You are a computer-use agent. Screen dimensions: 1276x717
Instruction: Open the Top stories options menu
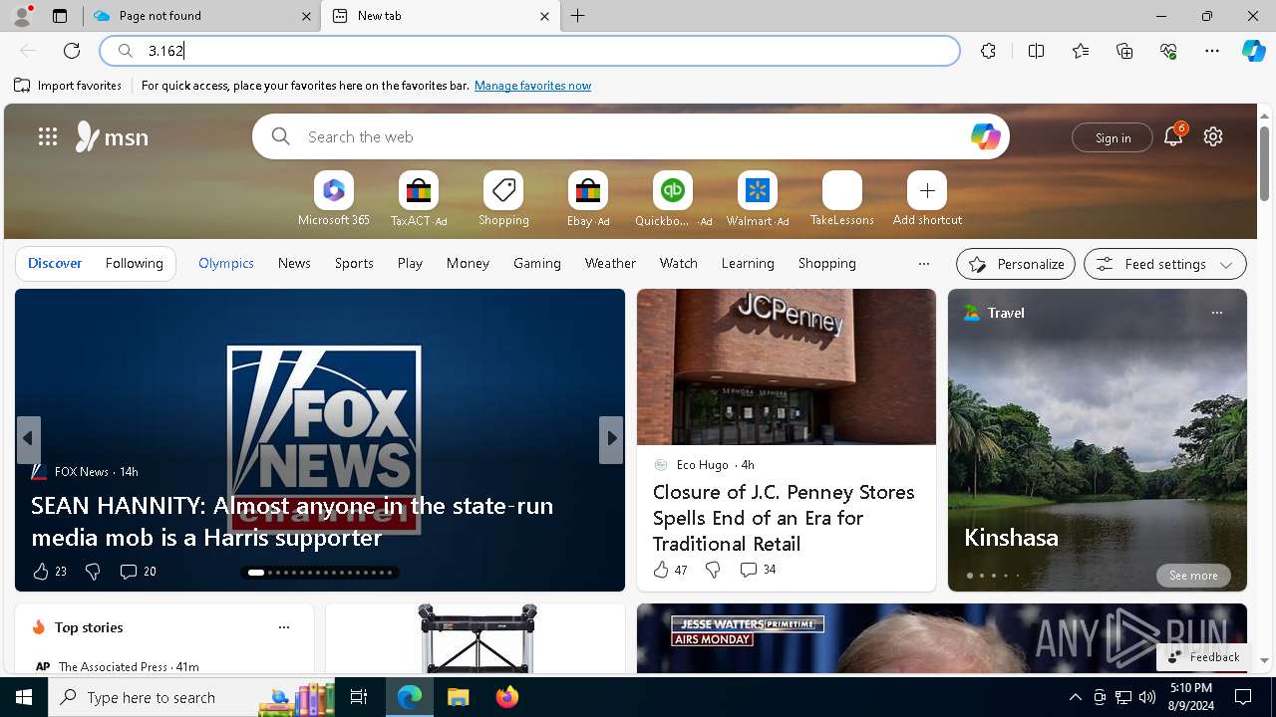[284, 627]
